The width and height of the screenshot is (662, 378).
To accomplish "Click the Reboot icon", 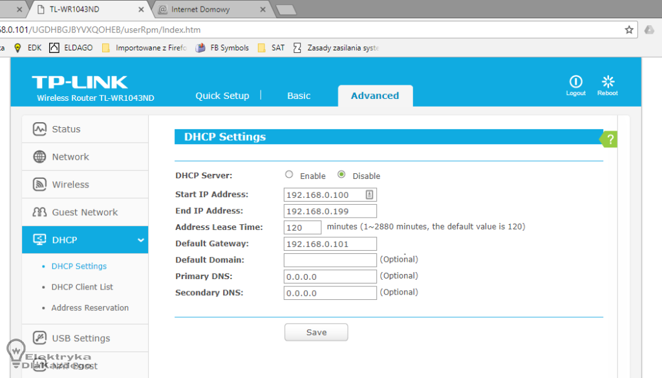I will [608, 81].
